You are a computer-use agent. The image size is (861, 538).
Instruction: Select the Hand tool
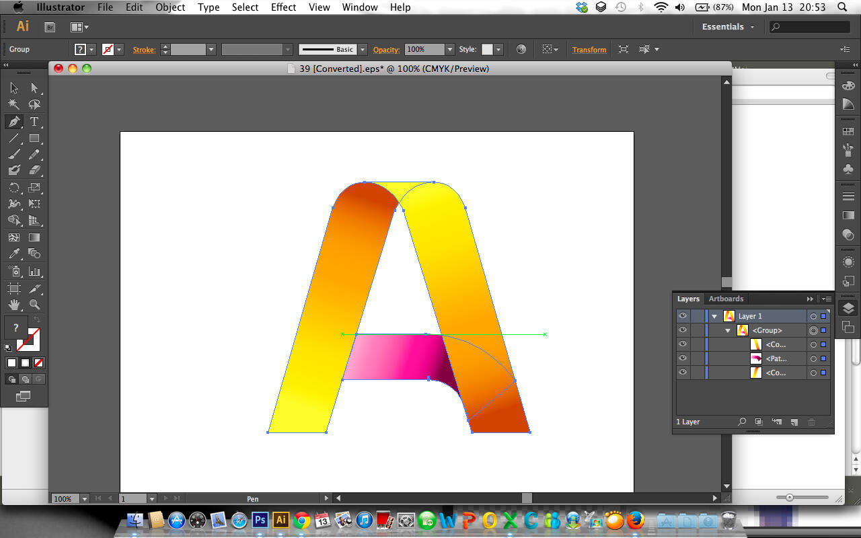coord(14,305)
